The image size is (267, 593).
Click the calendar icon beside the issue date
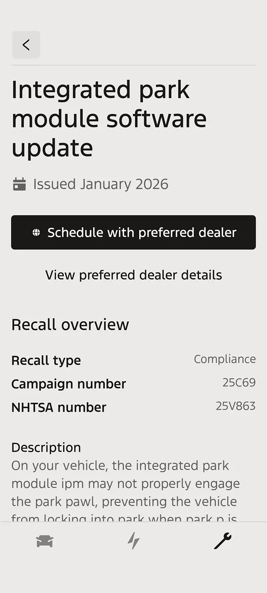(x=18, y=184)
